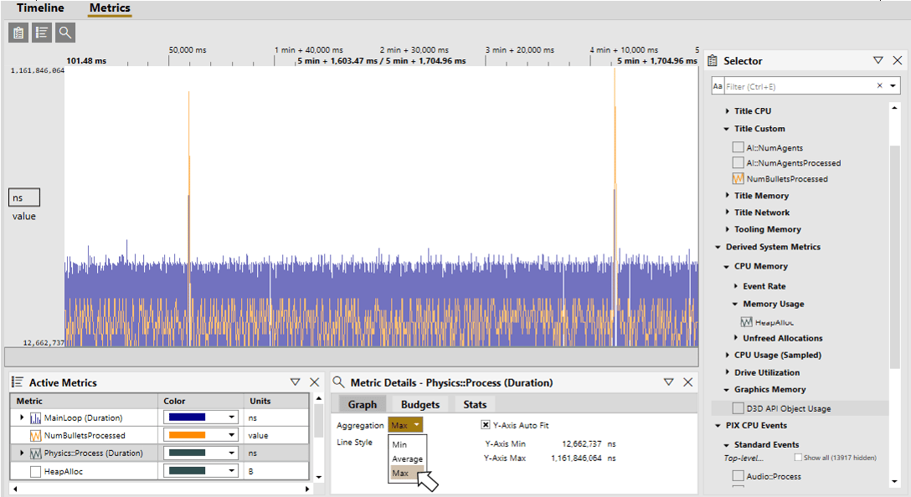Open the Active Metrics panel options triangle
This screenshot has height=497, width=911.
pyautogui.click(x=295, y=382)
